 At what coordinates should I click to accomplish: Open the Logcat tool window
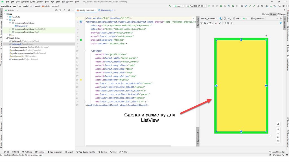[x=69, y=152]
